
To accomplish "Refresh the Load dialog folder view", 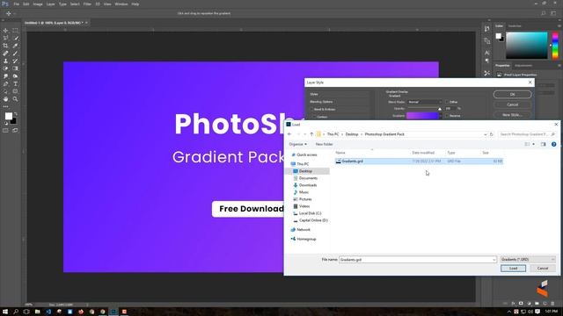I will pos(492,134).
